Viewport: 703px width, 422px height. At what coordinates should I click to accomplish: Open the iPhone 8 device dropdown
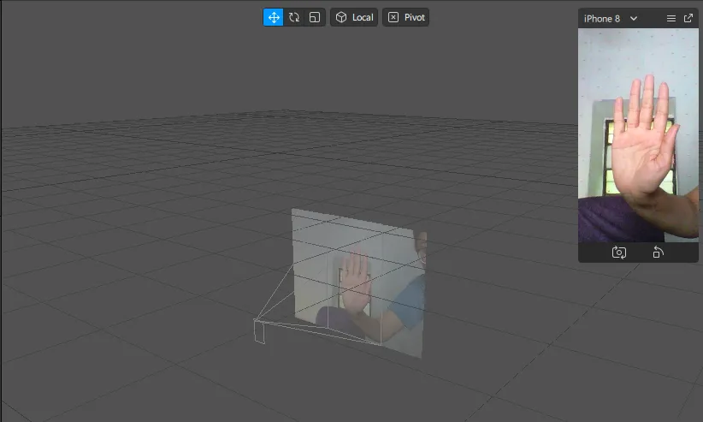tap(611, 19)
